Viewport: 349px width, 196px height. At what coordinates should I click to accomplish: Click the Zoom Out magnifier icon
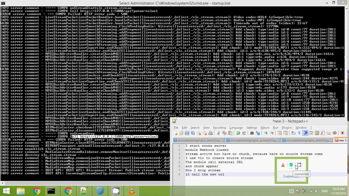[272, 133]
